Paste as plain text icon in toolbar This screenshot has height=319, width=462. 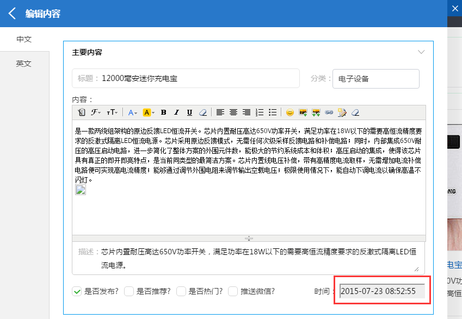(81, 112)
